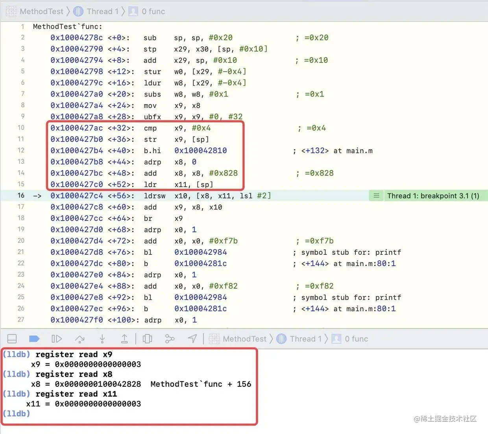Click address 0x10004278c on line 2

77,38
